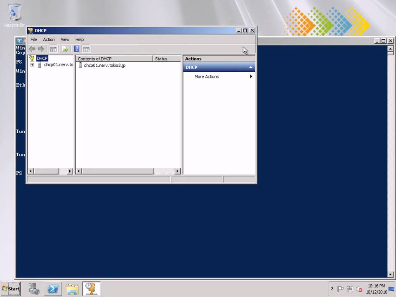Click the tree pane's horizontal scrollbar thumb
The width and height of the screenshot is (396, 297).
tap(46, 171)
